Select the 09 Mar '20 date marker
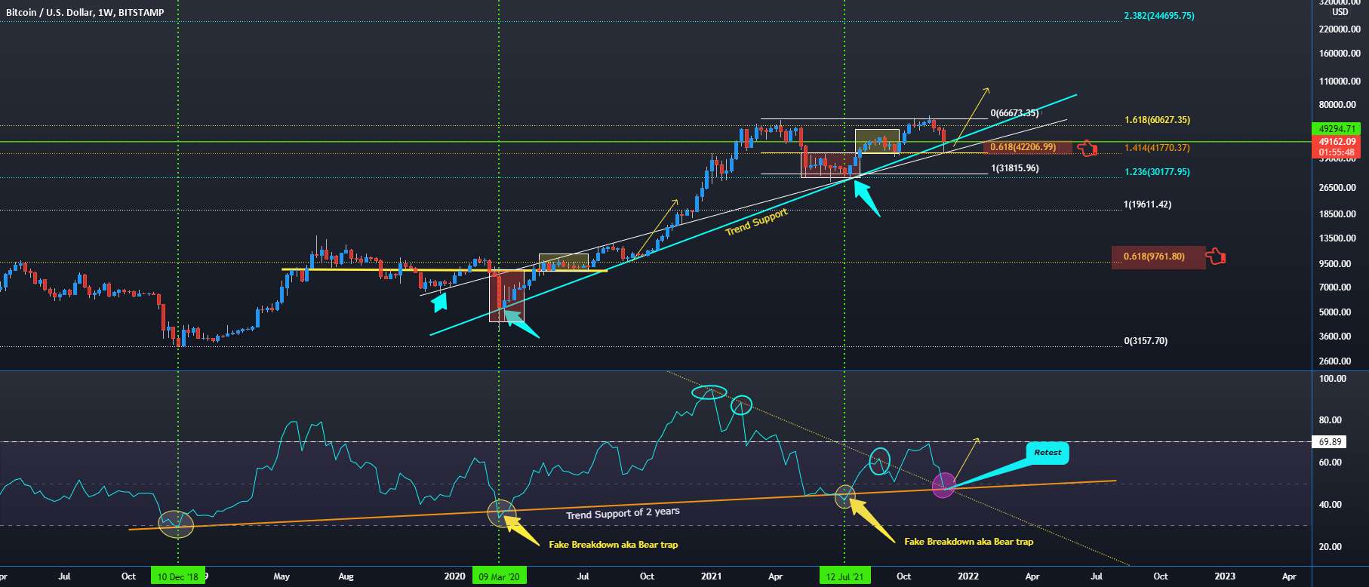The width and height of the screenshot is (1369, 587). pos(499,577)
